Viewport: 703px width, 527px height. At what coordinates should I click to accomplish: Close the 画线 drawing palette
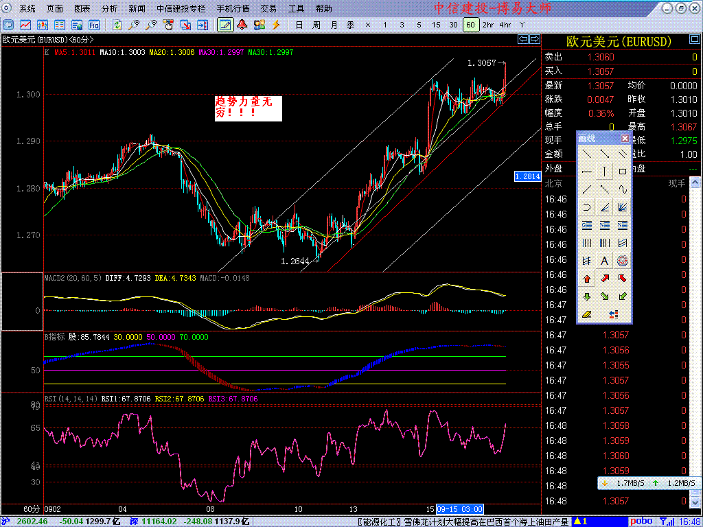coord(625,138)
